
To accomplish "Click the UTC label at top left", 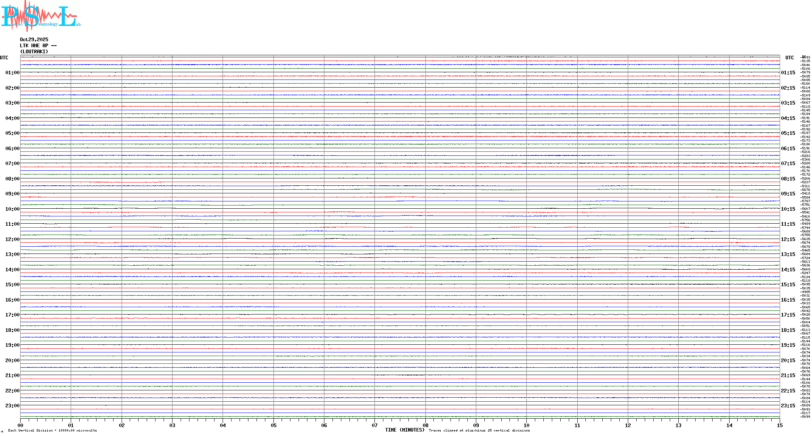I will 4,58.
